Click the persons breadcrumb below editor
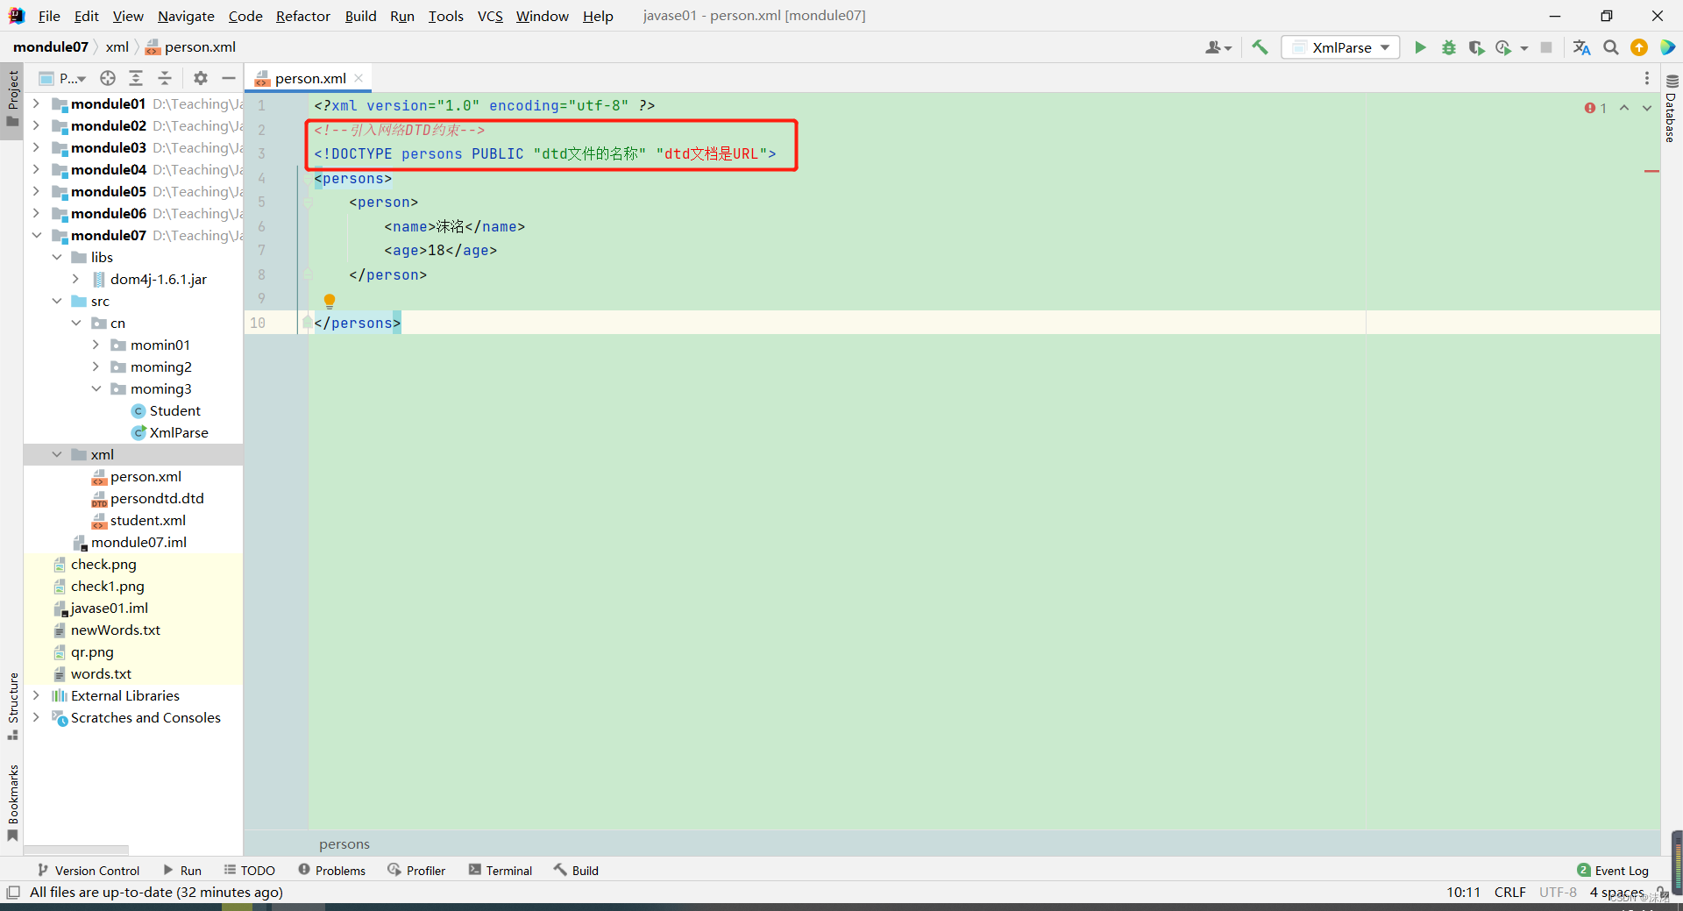The height and width of the screenshot is (911, 1683). tap(344, 843)
